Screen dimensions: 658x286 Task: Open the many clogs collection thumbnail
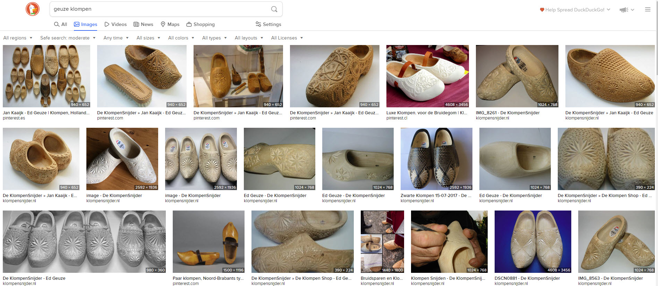click(46, 76)
